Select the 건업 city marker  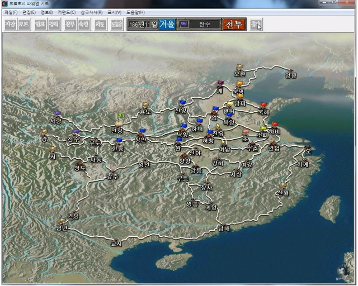[x=274, y=146]
